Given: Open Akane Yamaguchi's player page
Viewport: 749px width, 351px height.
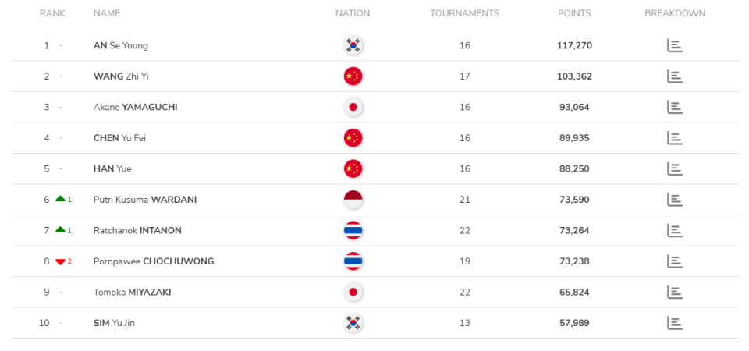Looking at the screenshot, I should [135, 107].
